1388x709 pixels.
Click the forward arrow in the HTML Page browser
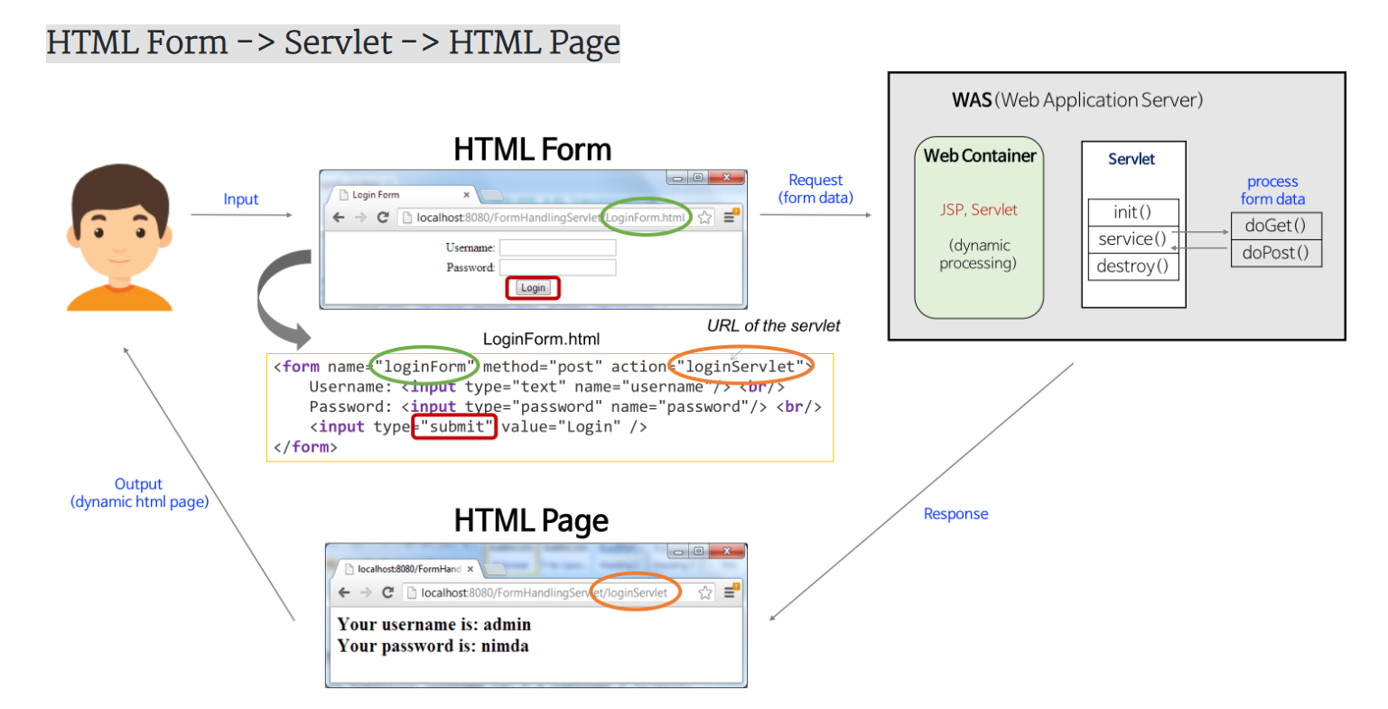[368, 592]
